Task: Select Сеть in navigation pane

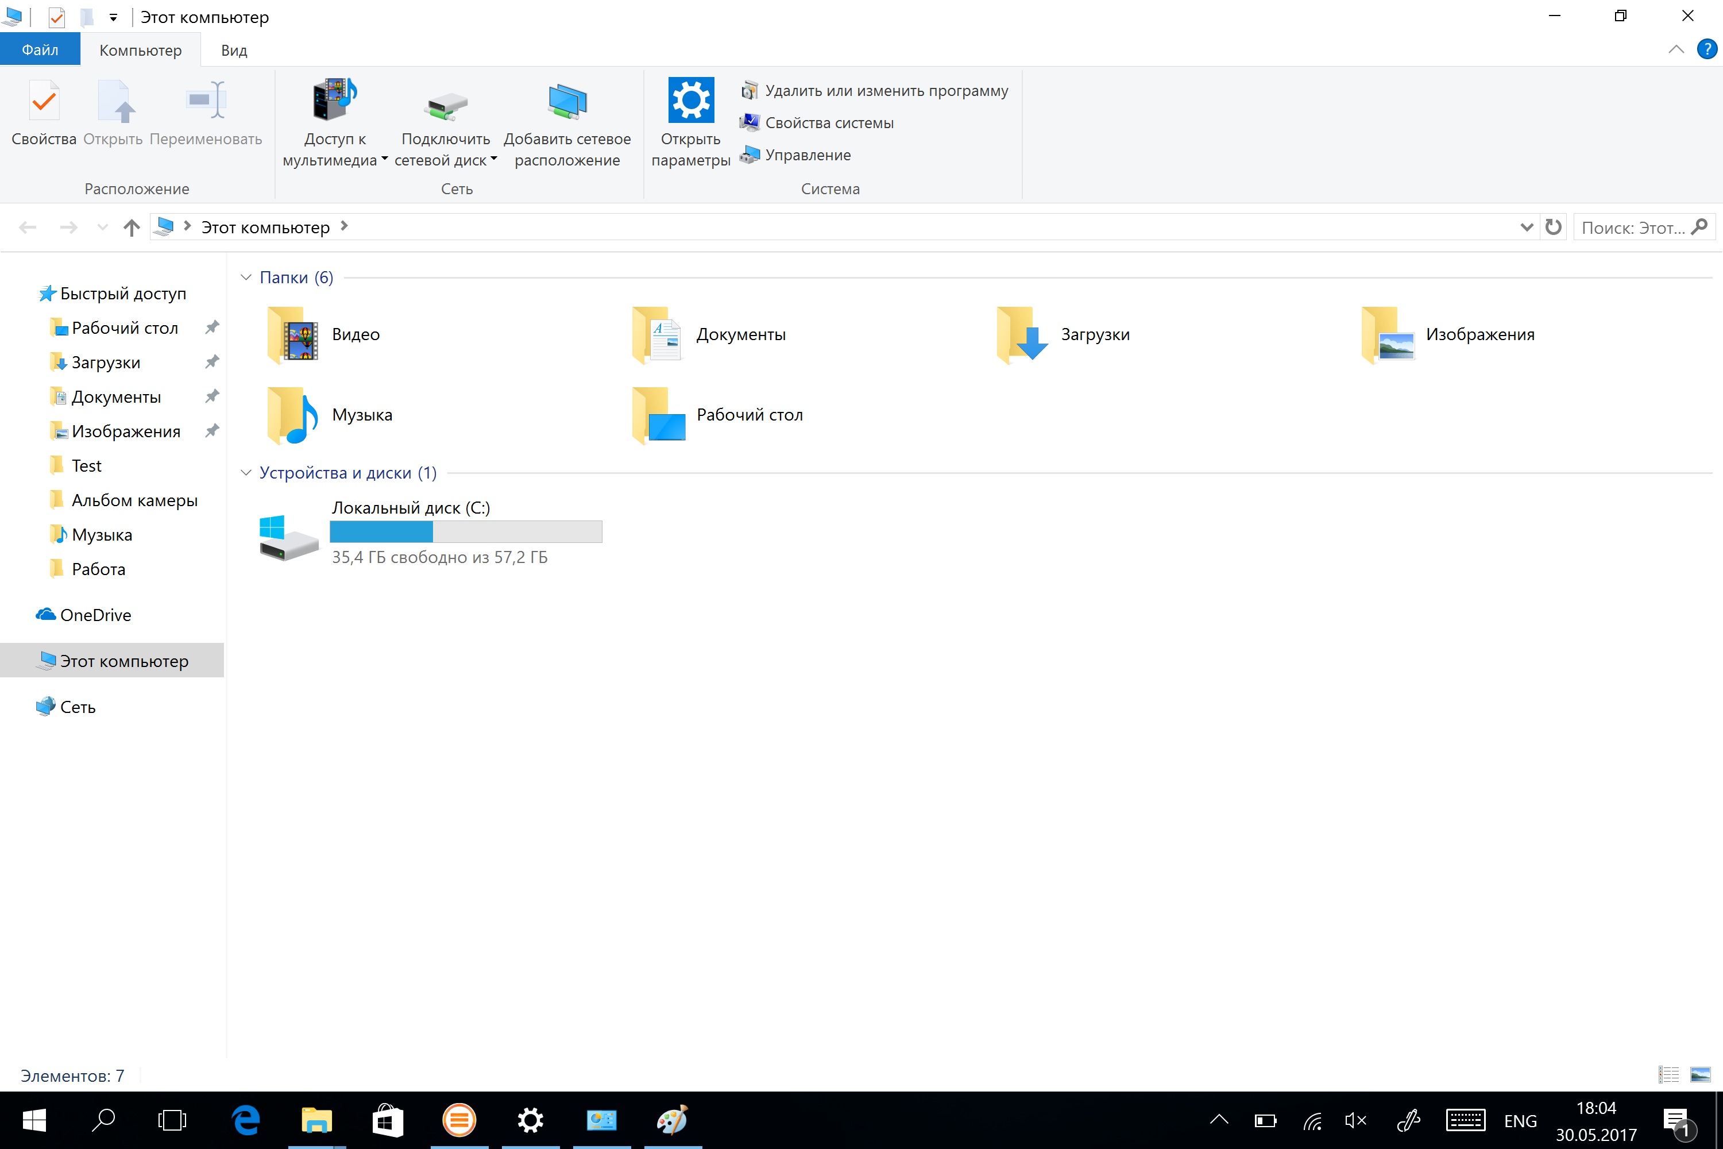Action: 65,707
